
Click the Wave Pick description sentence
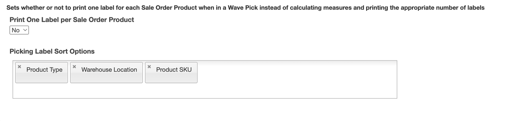click(x=245, y=8)
